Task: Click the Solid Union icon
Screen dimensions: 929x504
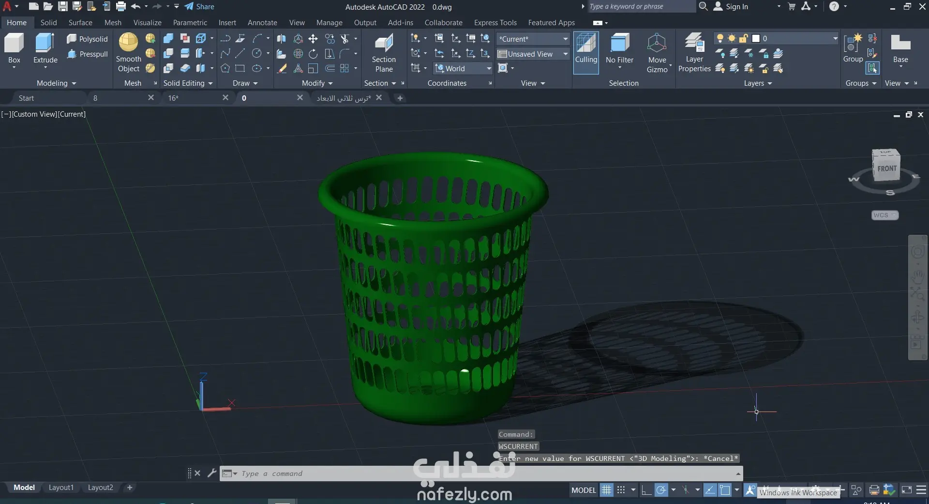Action: [168, 39]
